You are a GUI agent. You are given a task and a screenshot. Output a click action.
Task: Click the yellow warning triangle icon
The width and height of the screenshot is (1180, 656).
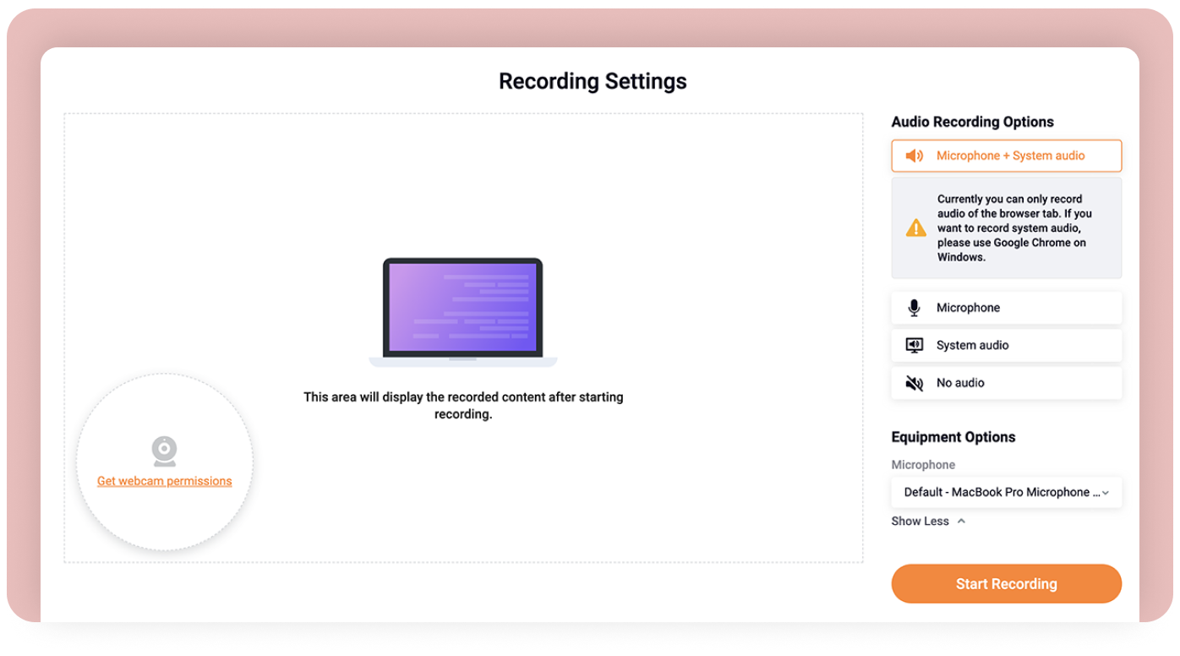(916, 227)
